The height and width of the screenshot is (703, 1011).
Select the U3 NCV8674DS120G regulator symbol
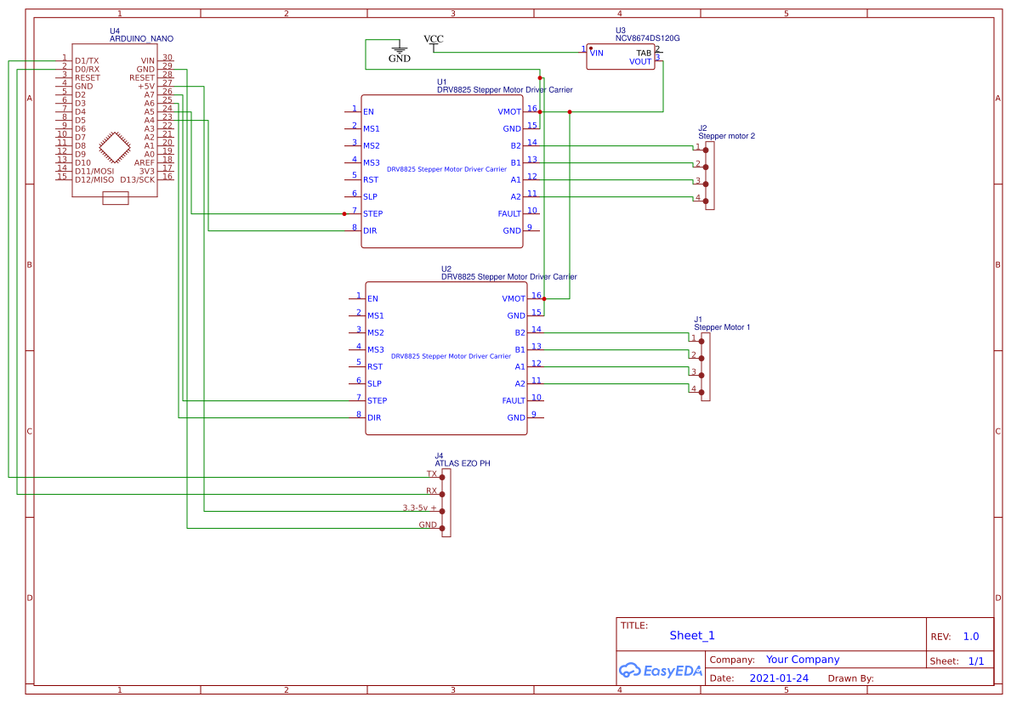coord(620,56)
